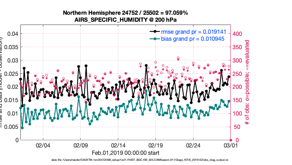Screen dimensions: 292x165
Task: Click the 02/04 x-axis tick label
Action: click(43, 145)
